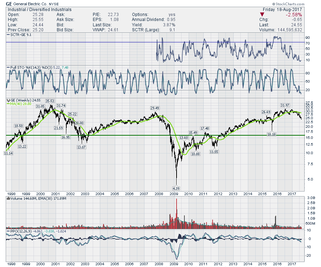Select the GE ticker symbol in the title
Image resolution: width=321 pixels, height=267 pixels.
(9, 4)
